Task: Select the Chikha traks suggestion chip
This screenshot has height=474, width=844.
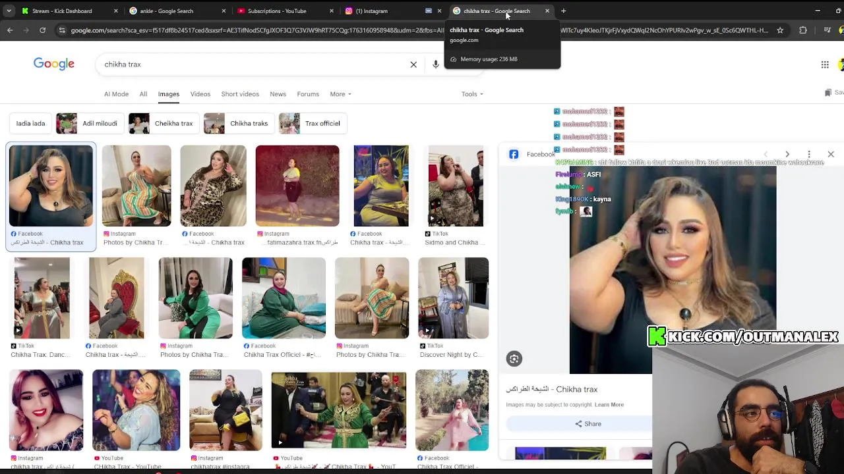Action: tap(238, 123)
